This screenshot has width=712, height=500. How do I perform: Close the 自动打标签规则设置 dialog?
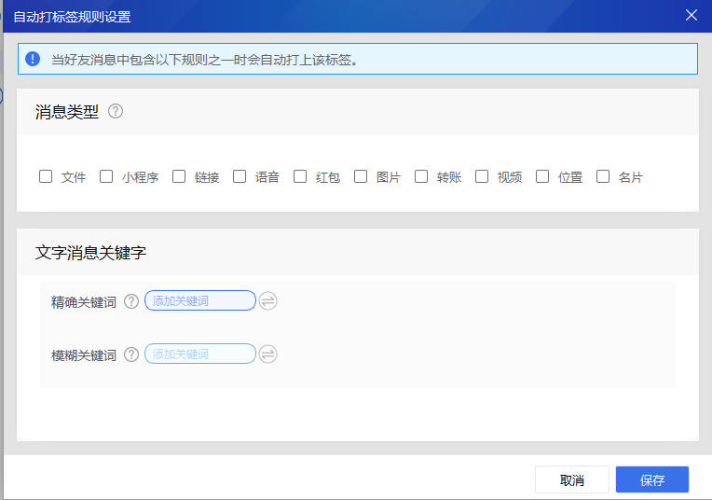(x=691, y=15)
